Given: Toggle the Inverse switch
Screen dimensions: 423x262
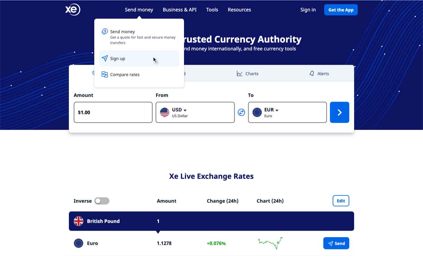Looking at the screenshot, I should [102, 201].
